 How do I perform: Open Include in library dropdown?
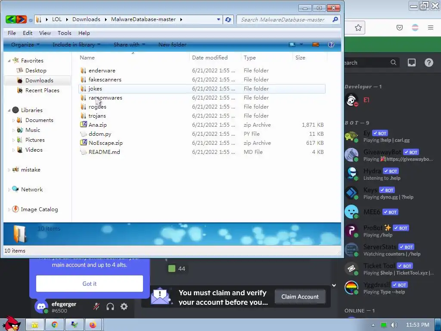point(77,44)
